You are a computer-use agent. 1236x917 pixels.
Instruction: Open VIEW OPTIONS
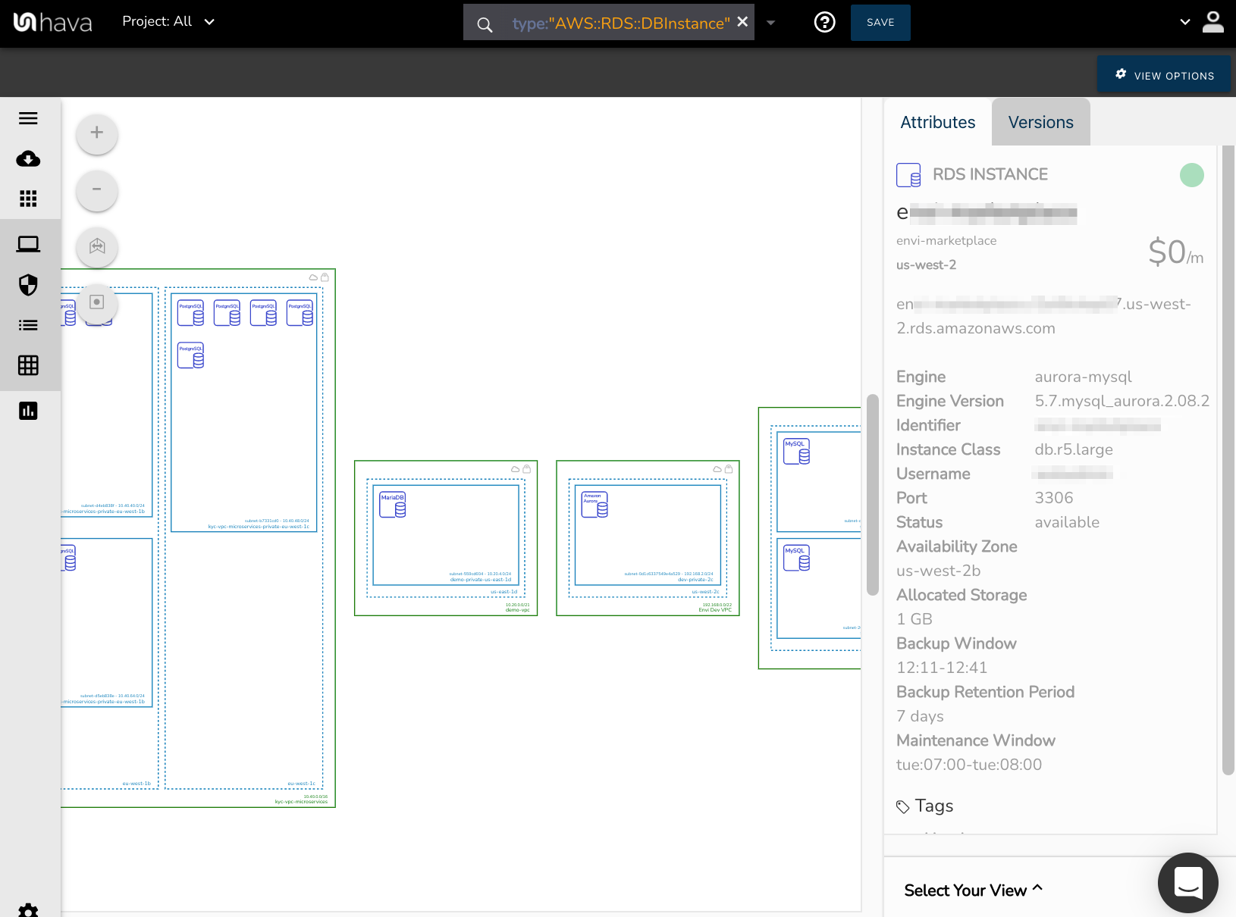(x=1164, y=75)
